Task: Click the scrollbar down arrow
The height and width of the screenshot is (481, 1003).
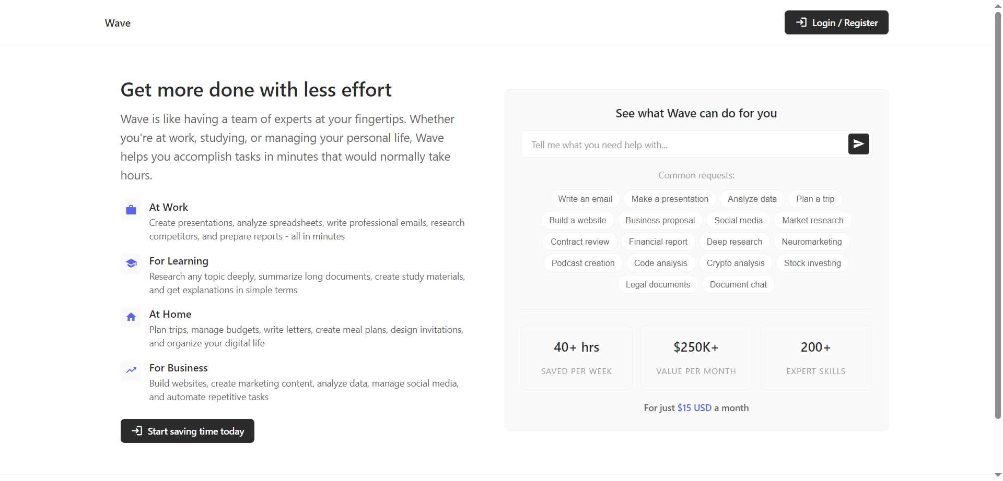Action: [x=998, y=475]
